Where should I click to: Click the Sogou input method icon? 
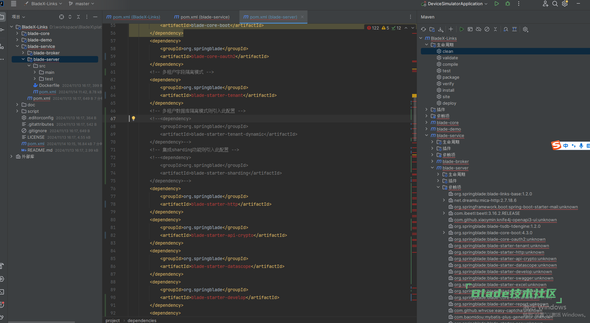tap(556, 145)
